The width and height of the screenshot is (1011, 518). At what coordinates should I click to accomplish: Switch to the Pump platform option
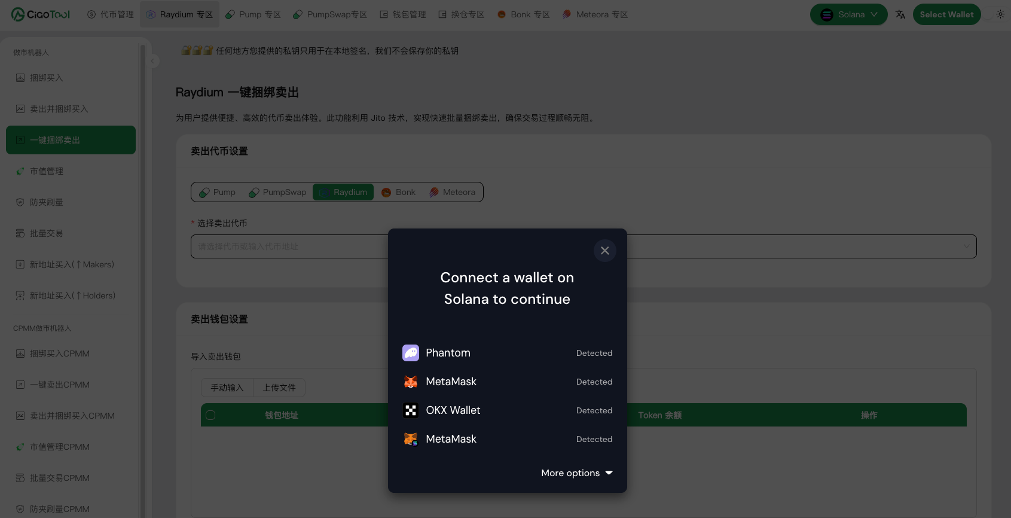click(218, 192)
